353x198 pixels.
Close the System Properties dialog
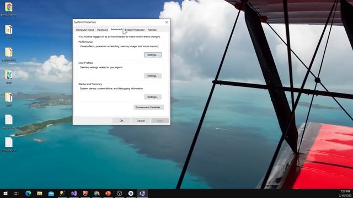click(167, 22)
